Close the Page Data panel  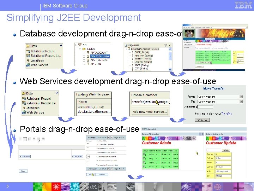pyautogui.click(x=170, y=45)
